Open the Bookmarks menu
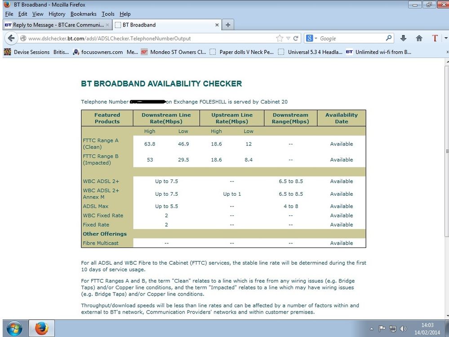This screenshot has height=337, width=449. click(83, 14)
